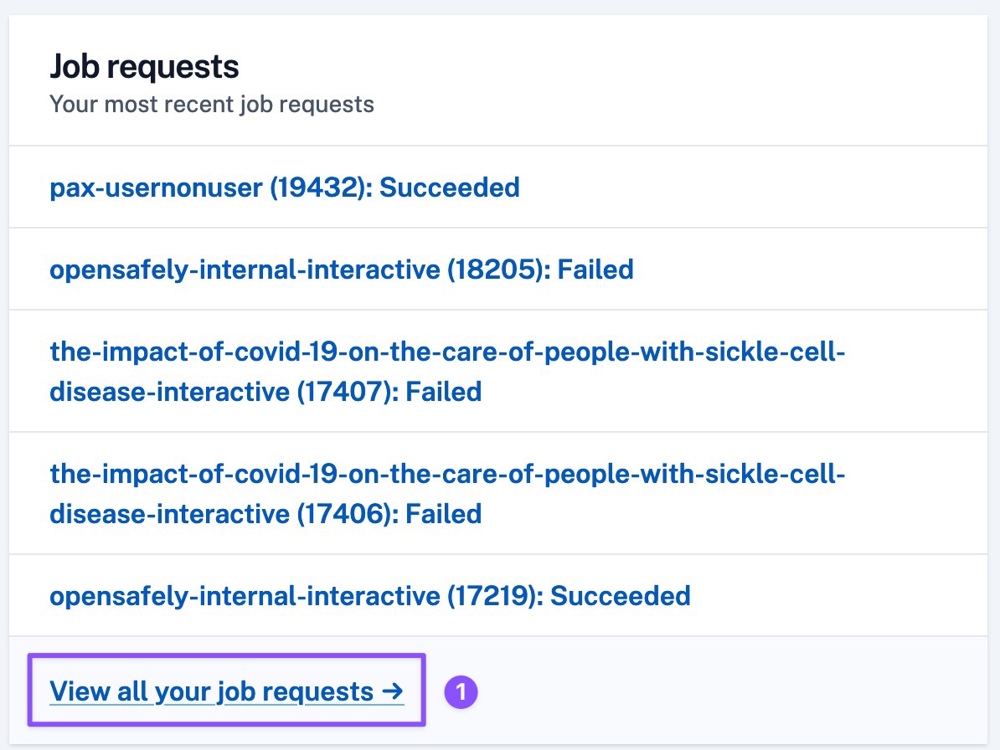
Task: Open opensafely-internal-interactive job 18205
Action: pos(341,269)
